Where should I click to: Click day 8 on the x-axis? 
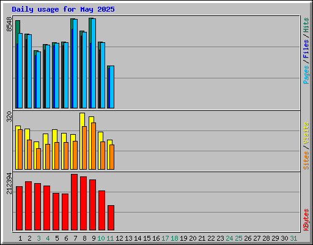(x=84, y=238)
